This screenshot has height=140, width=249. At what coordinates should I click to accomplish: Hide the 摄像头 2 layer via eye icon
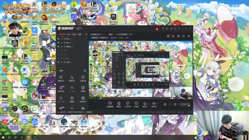click(x=58, y=46)
